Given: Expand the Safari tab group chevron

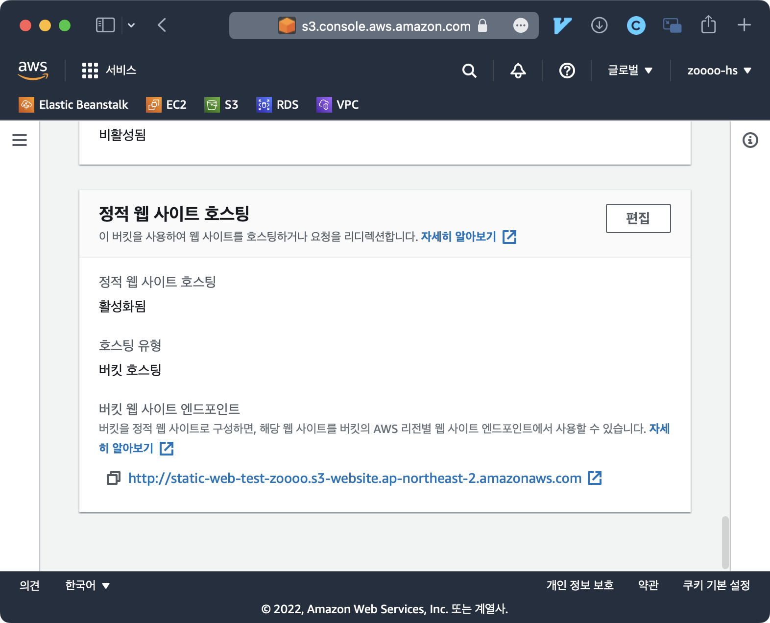Looking at the screenshot, I should pos(131,25).
